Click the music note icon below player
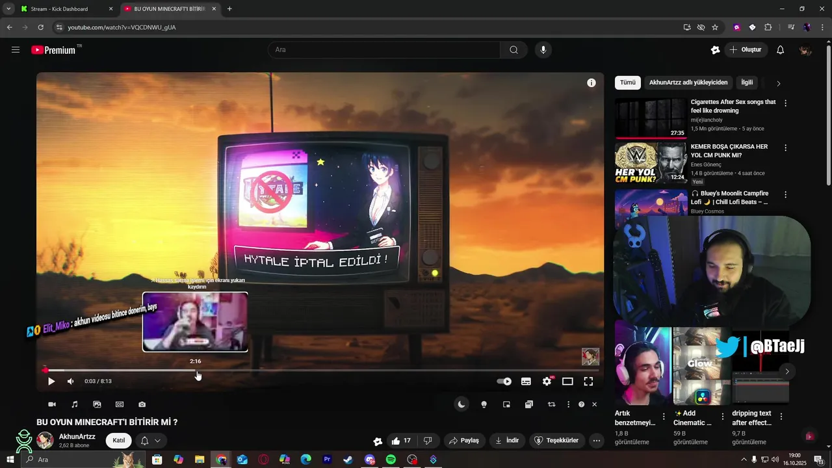 [x=74, y=404]
